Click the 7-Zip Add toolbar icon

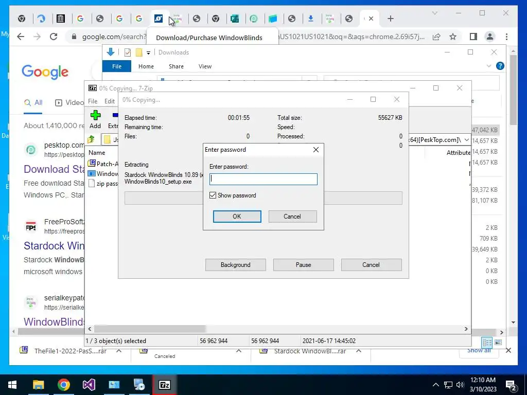tap(95, 119)
